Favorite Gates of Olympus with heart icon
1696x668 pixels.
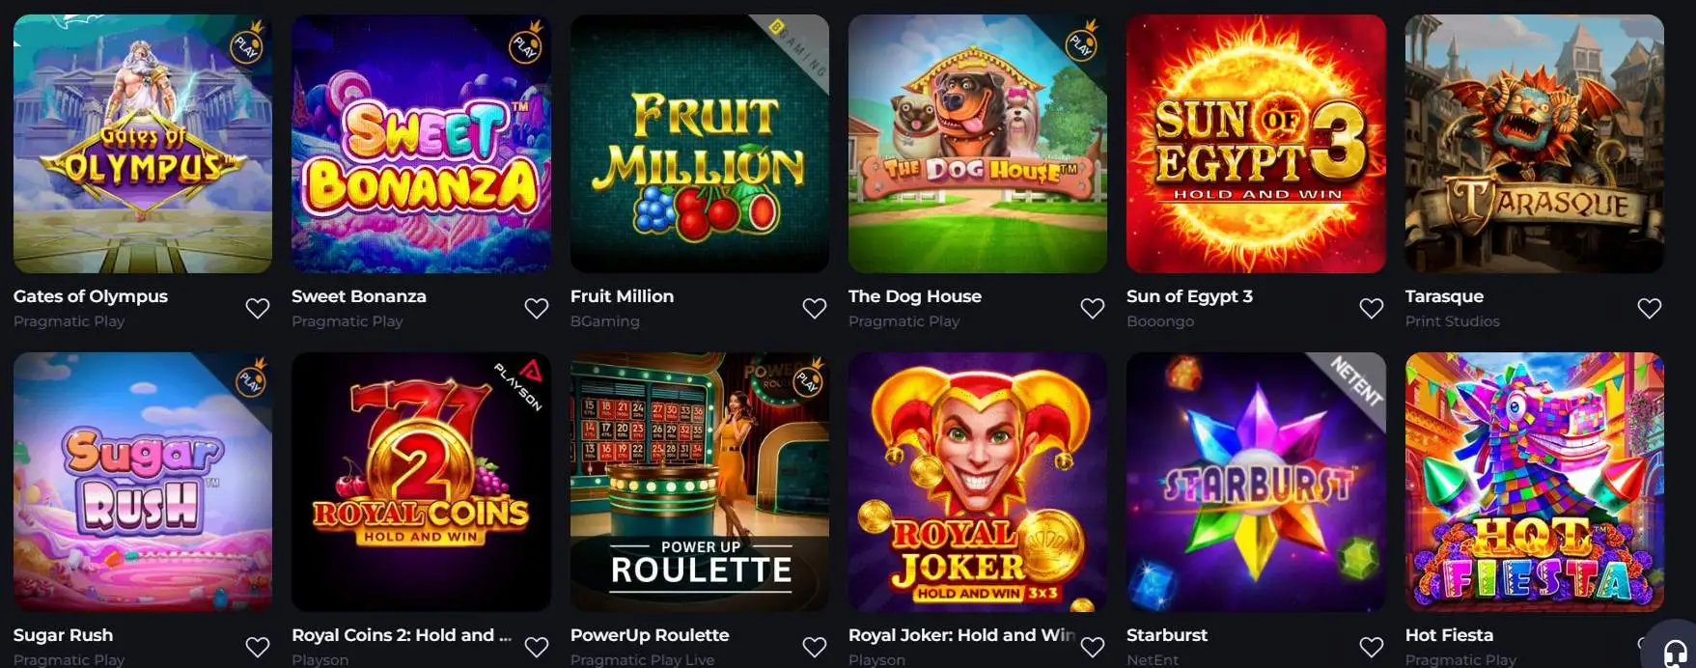258,308
